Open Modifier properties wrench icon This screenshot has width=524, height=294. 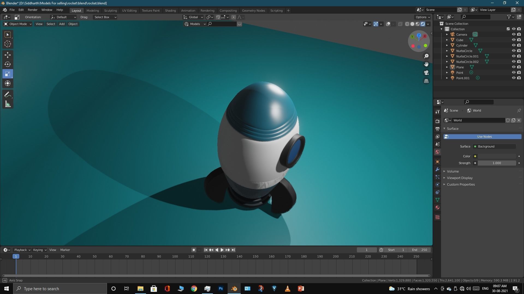(437, 169)
